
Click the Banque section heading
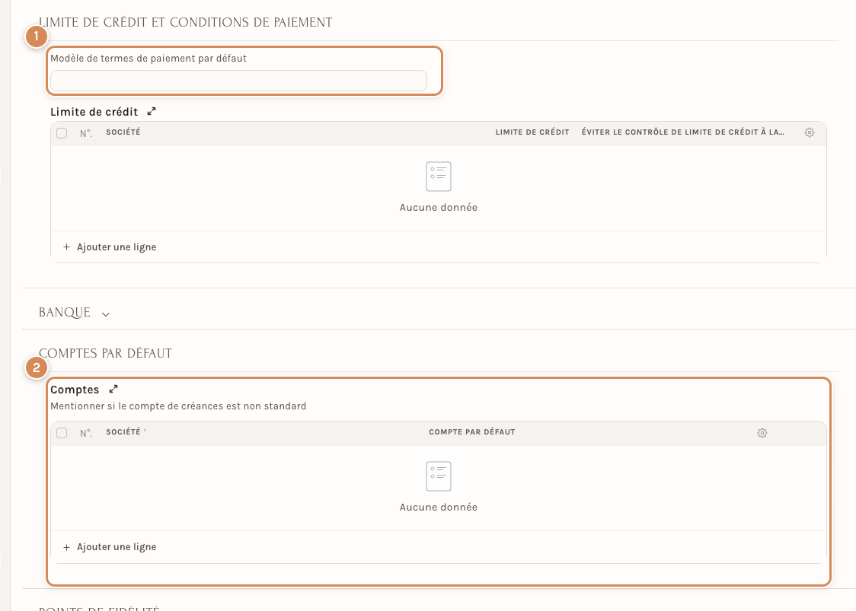(65, 313)
